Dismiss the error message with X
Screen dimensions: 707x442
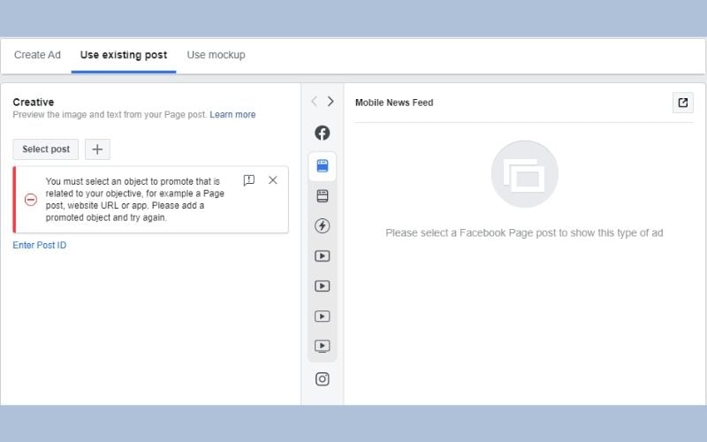pyautogui.click(x=272, y=180)
